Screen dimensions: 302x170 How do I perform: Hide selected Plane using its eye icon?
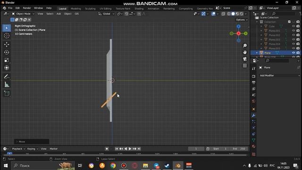point(294,53)
